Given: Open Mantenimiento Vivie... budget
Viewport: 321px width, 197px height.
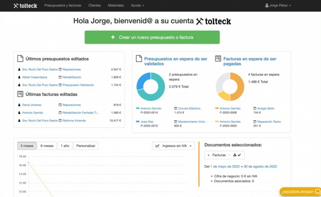Looking at the screenshot, I should pos(193,122).
